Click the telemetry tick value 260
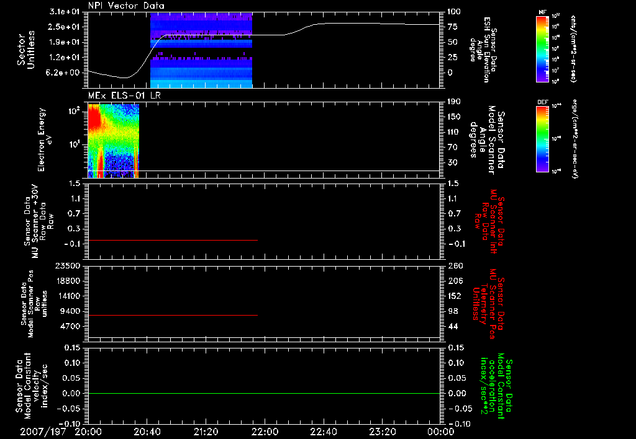Screen dimensions: 636x439 [454, 266]
